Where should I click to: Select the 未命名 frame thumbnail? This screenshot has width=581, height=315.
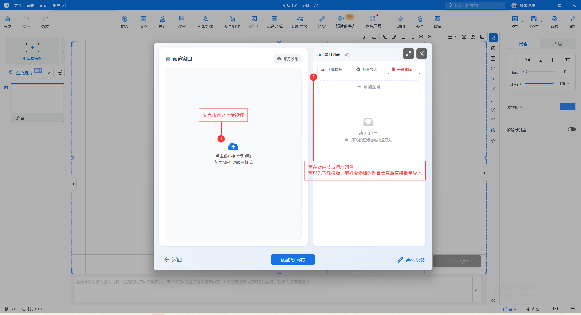(38, 103)
